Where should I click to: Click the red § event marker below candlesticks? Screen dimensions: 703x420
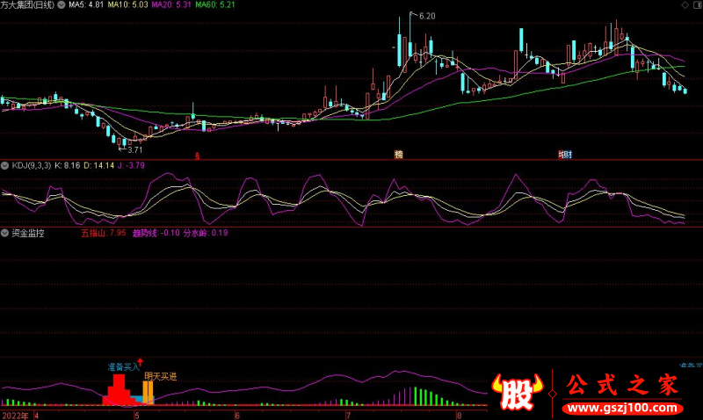[x=197, y=156]
